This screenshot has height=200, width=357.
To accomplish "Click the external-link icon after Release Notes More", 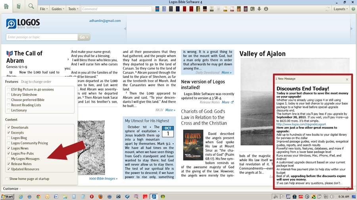I will [232, 102].
